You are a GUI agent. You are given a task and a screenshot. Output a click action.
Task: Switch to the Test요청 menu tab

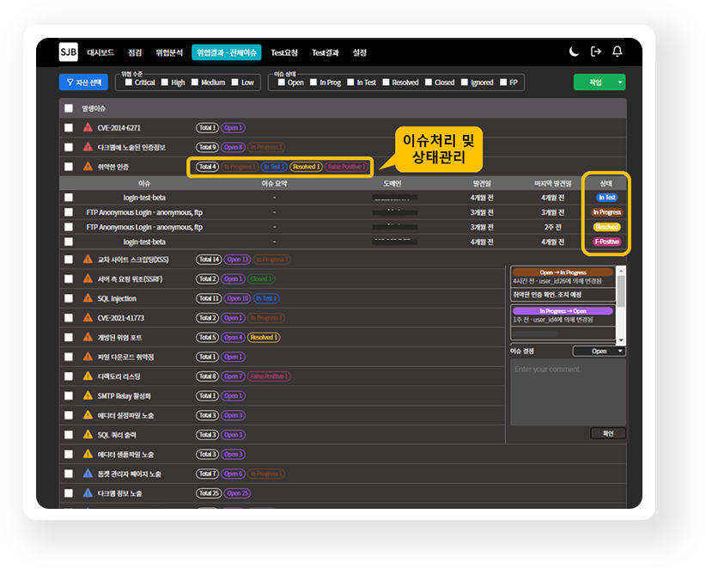[283, 52]
